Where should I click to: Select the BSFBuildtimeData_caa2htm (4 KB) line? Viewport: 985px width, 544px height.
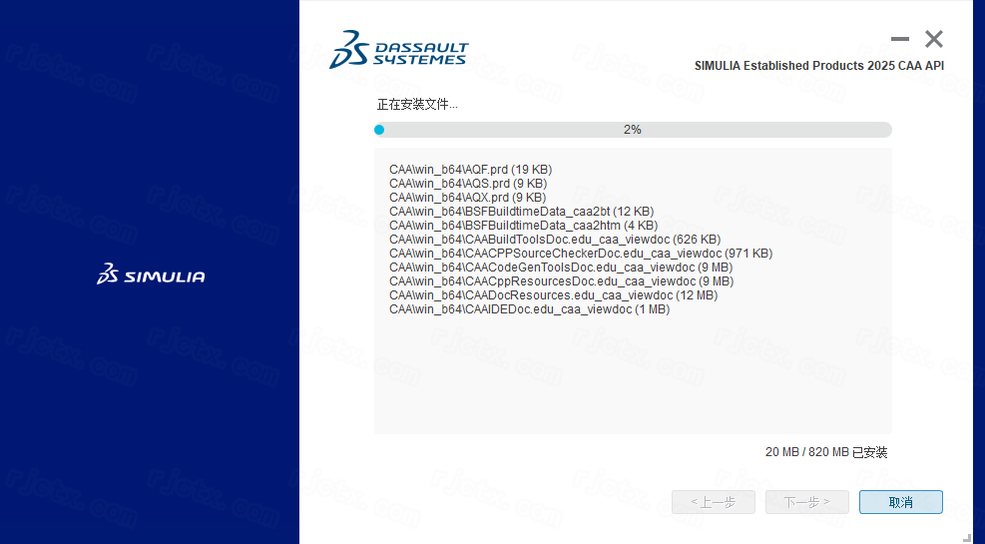523,225
